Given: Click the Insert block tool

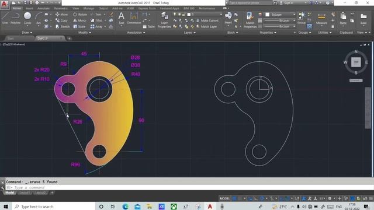Looking at the screenshot, I should click(x=228, y=18).
